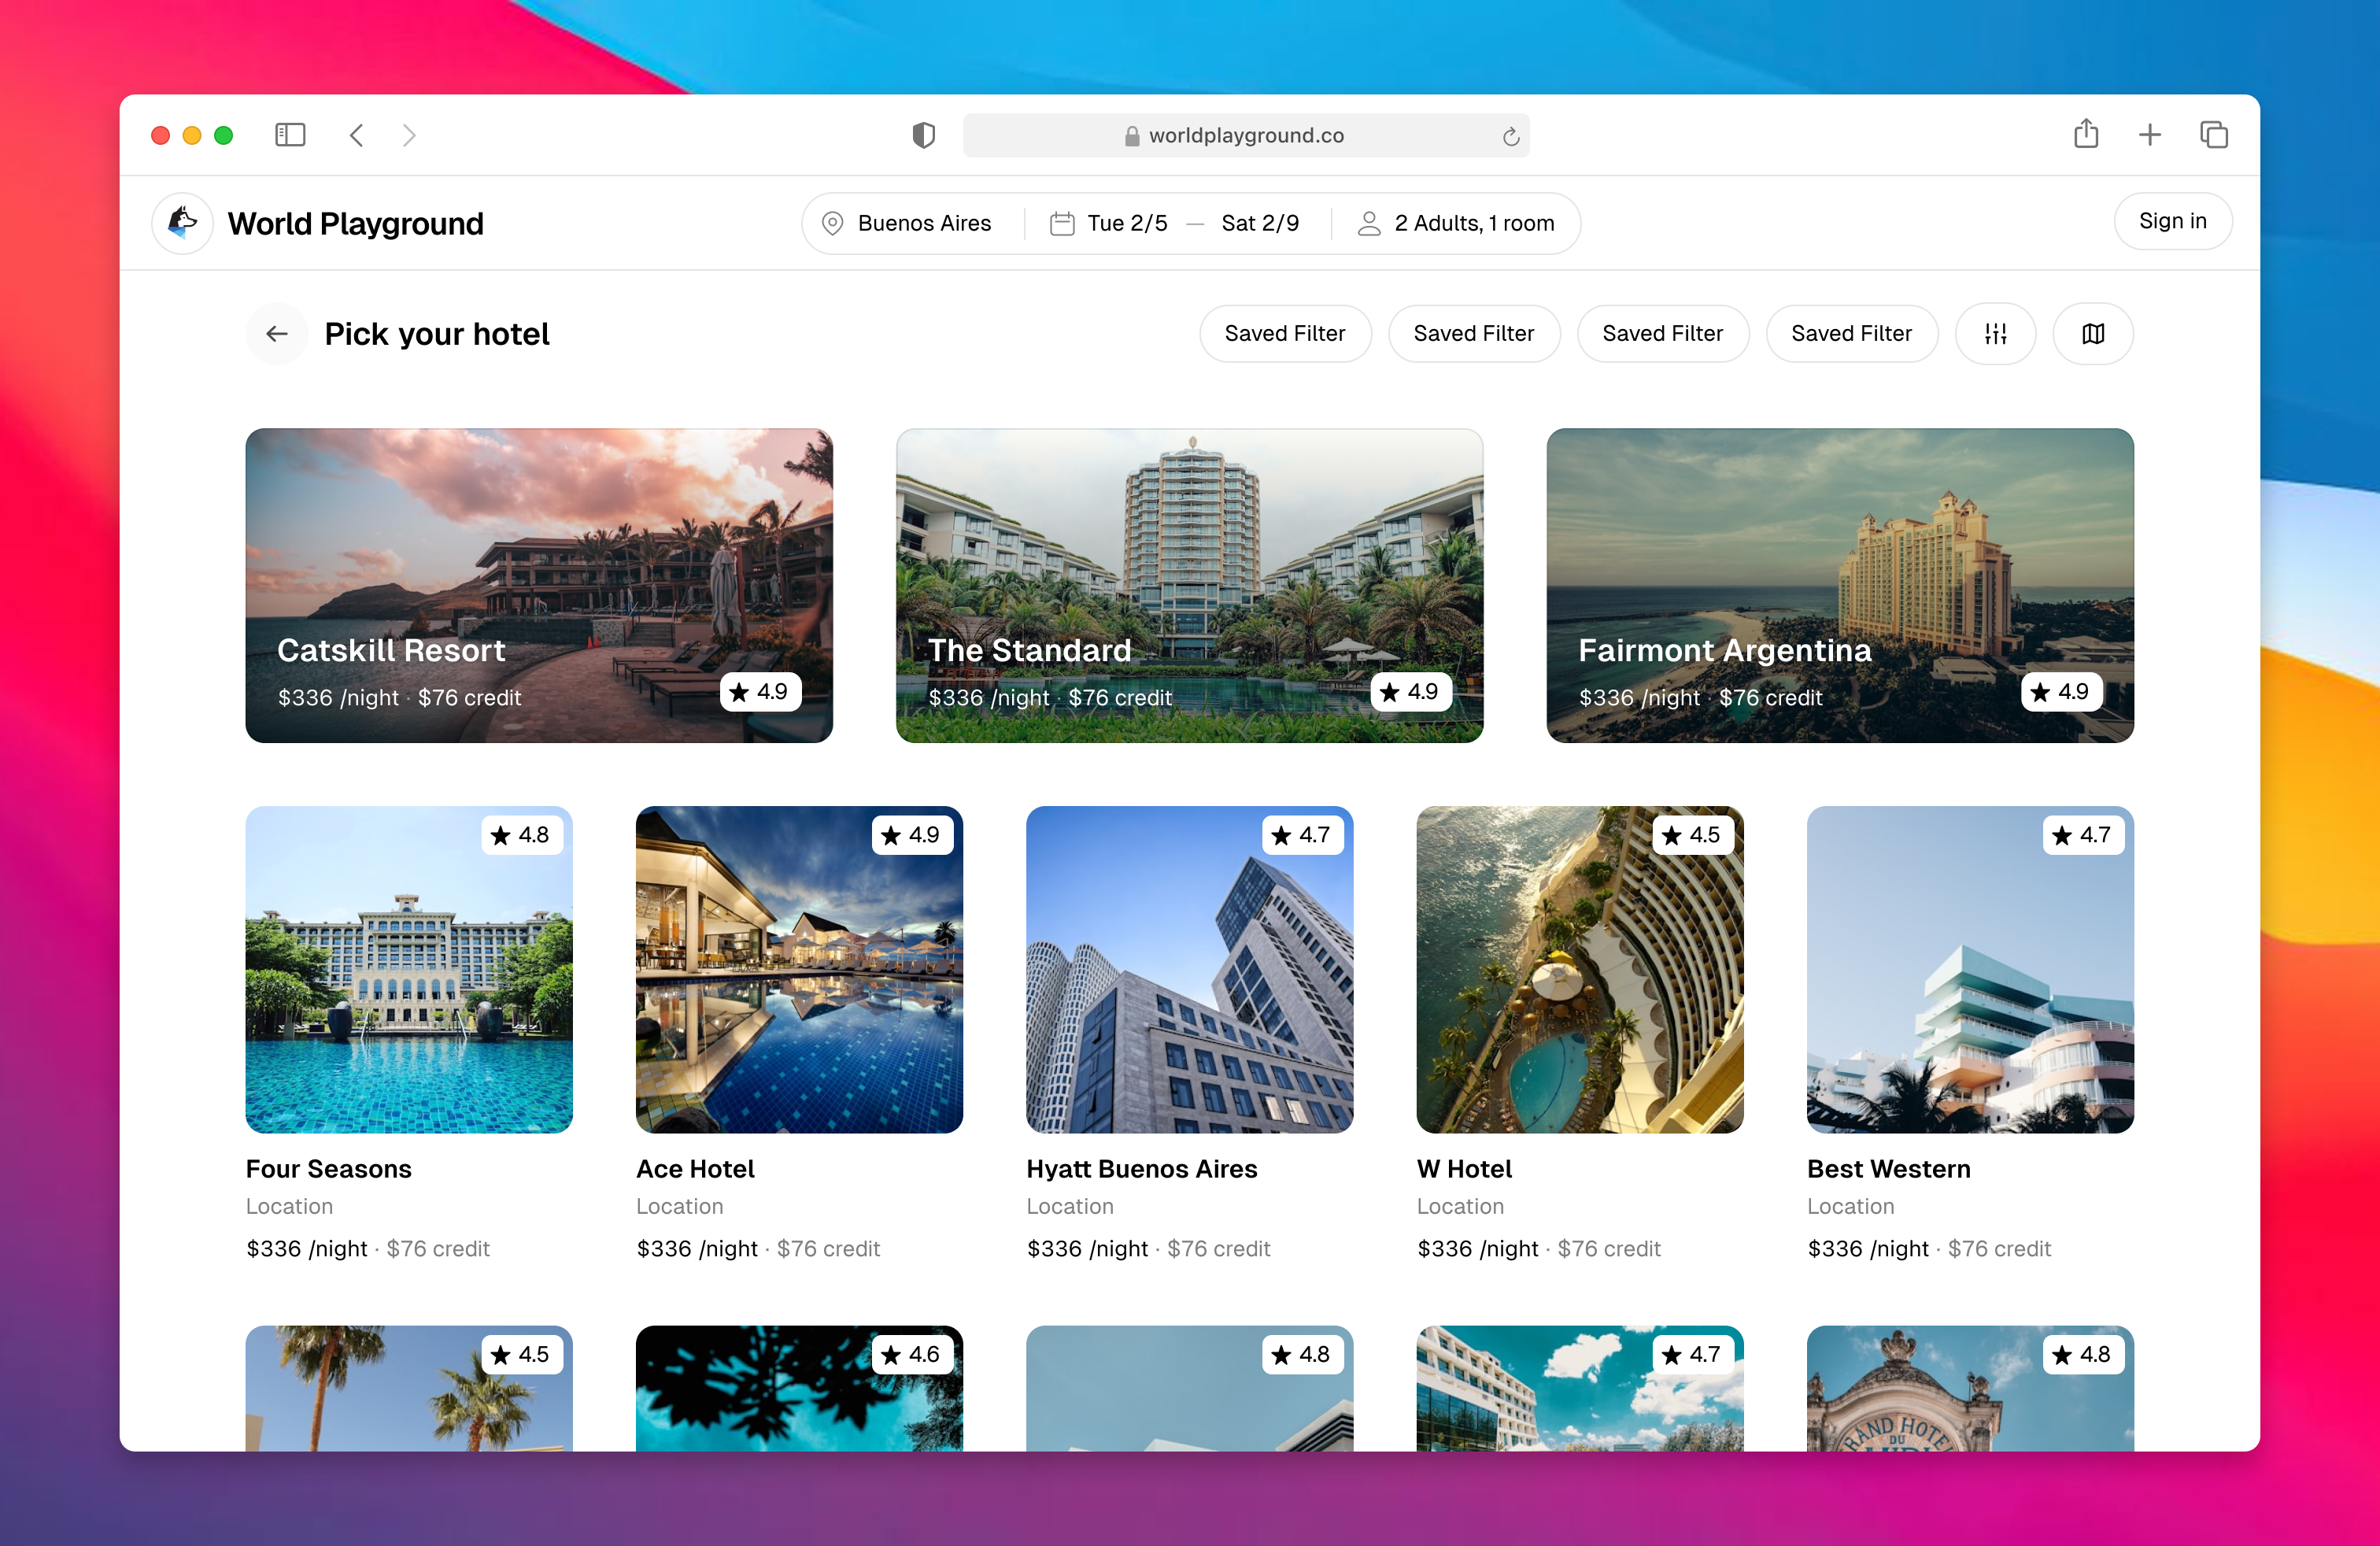The image size is (2380, 1546).
Task: Click the 4.9 rating on Fairmont Argentina
Action: pos(2061,691)
